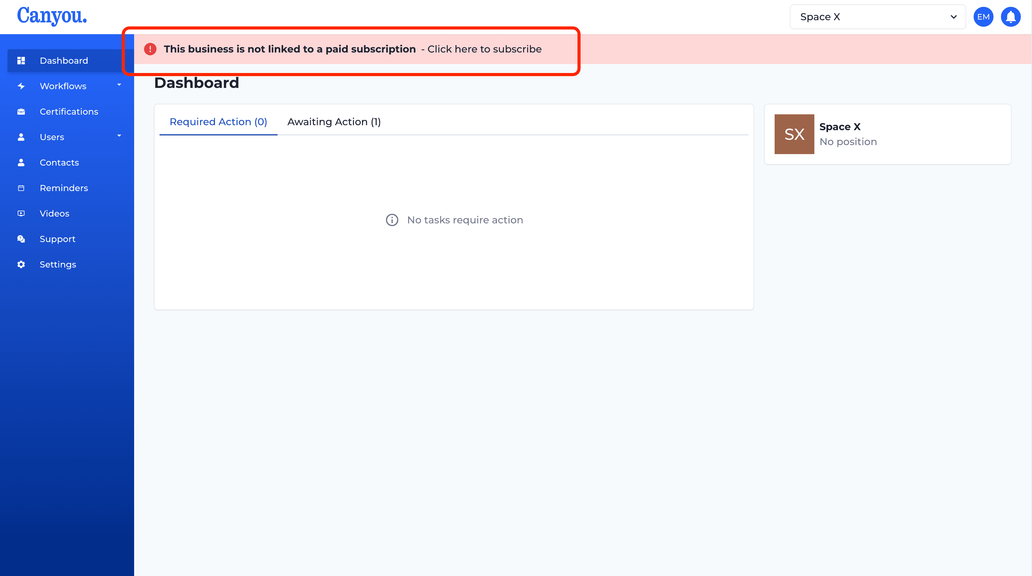Click the Support chat icon
Image resolution: width=1032 pixels, height=576 pixels.
click(21, 239)
